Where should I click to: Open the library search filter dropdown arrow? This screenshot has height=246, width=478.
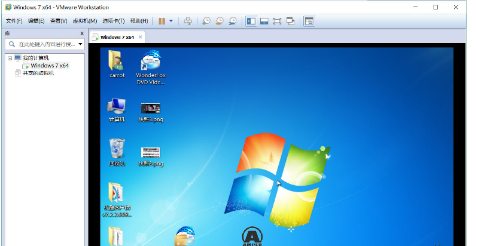pos(80,44)
